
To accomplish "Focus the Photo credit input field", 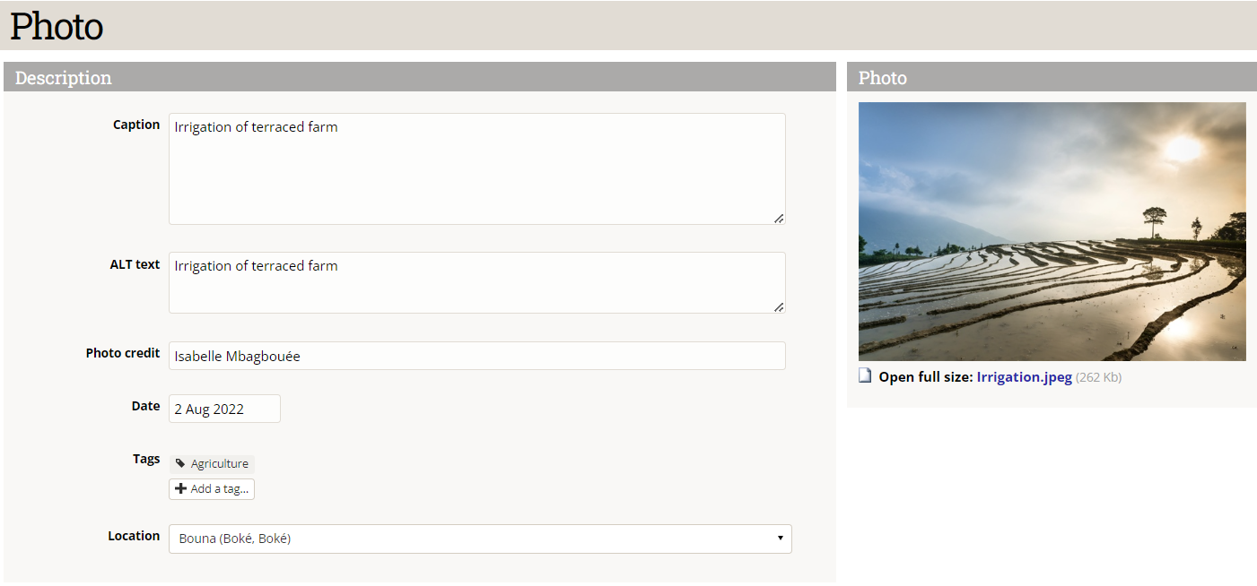I will (477, 356).
